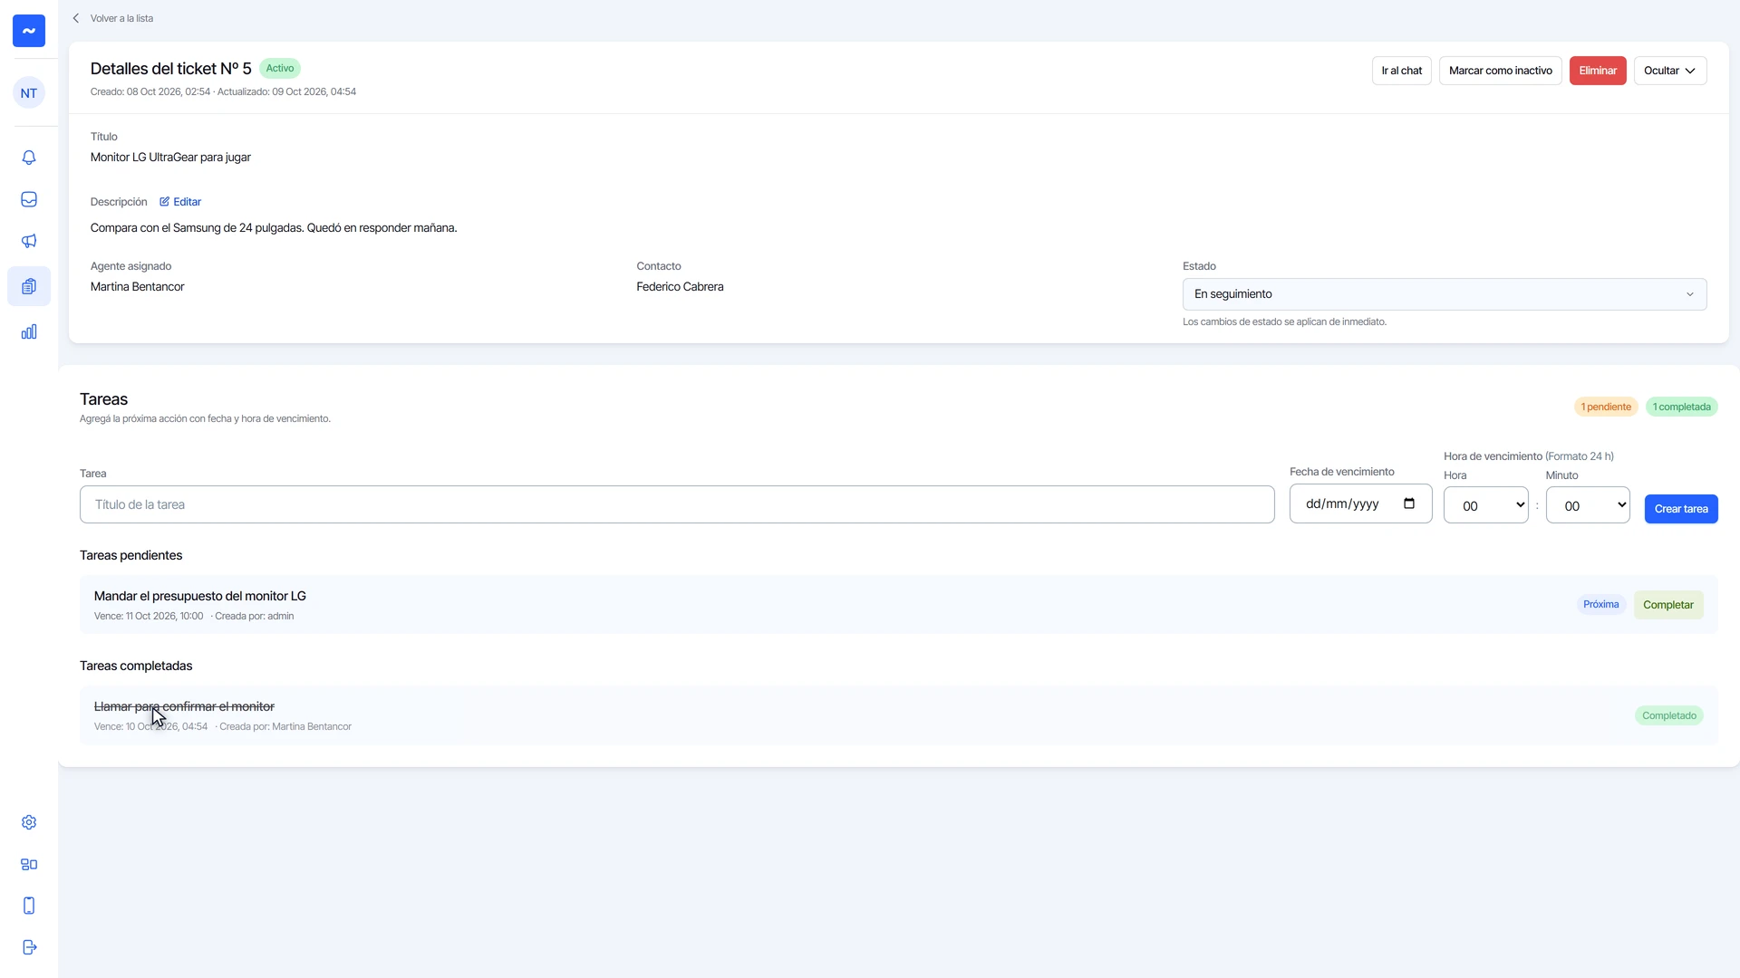Image resolution: width=1740 pixels, height=978 pixels.
Task: Focus the Título de la tarea field
Action: (x=677, y=504)
